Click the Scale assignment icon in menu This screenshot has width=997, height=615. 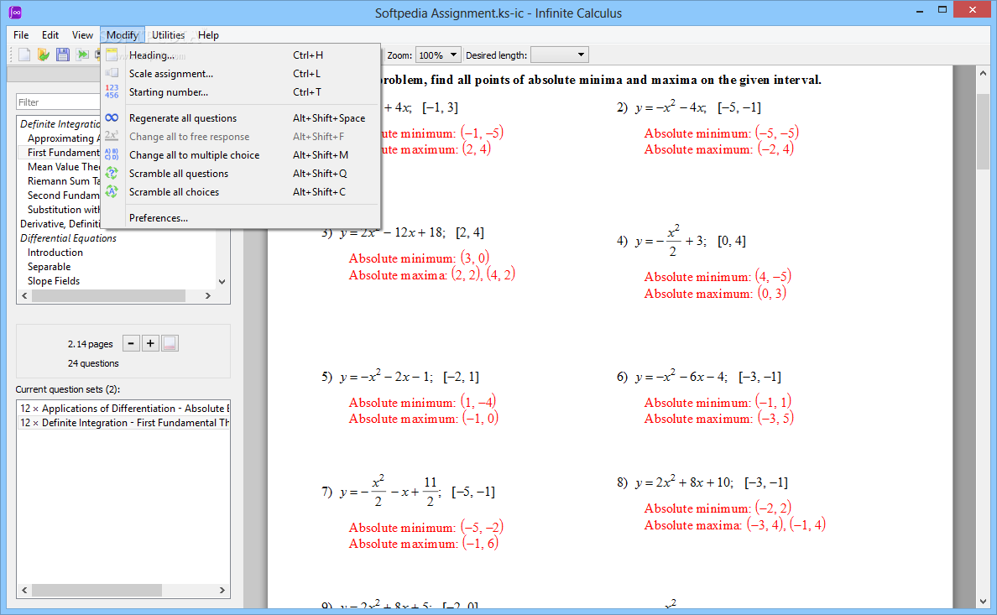pos(112,73)
